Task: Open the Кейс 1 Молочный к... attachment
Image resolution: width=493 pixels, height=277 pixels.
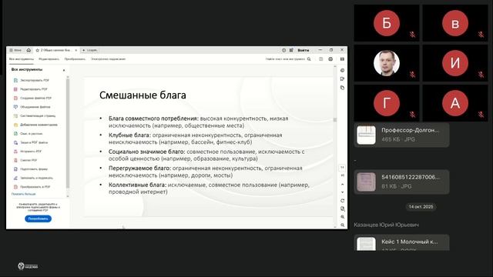Action: [x=401, y=242]
